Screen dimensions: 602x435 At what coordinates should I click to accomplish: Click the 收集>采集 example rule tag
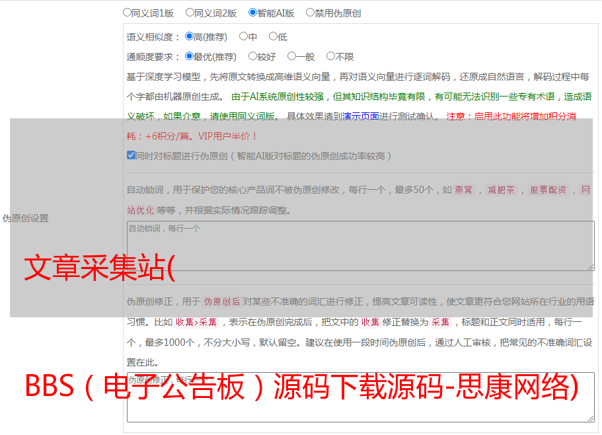[196, 322]
